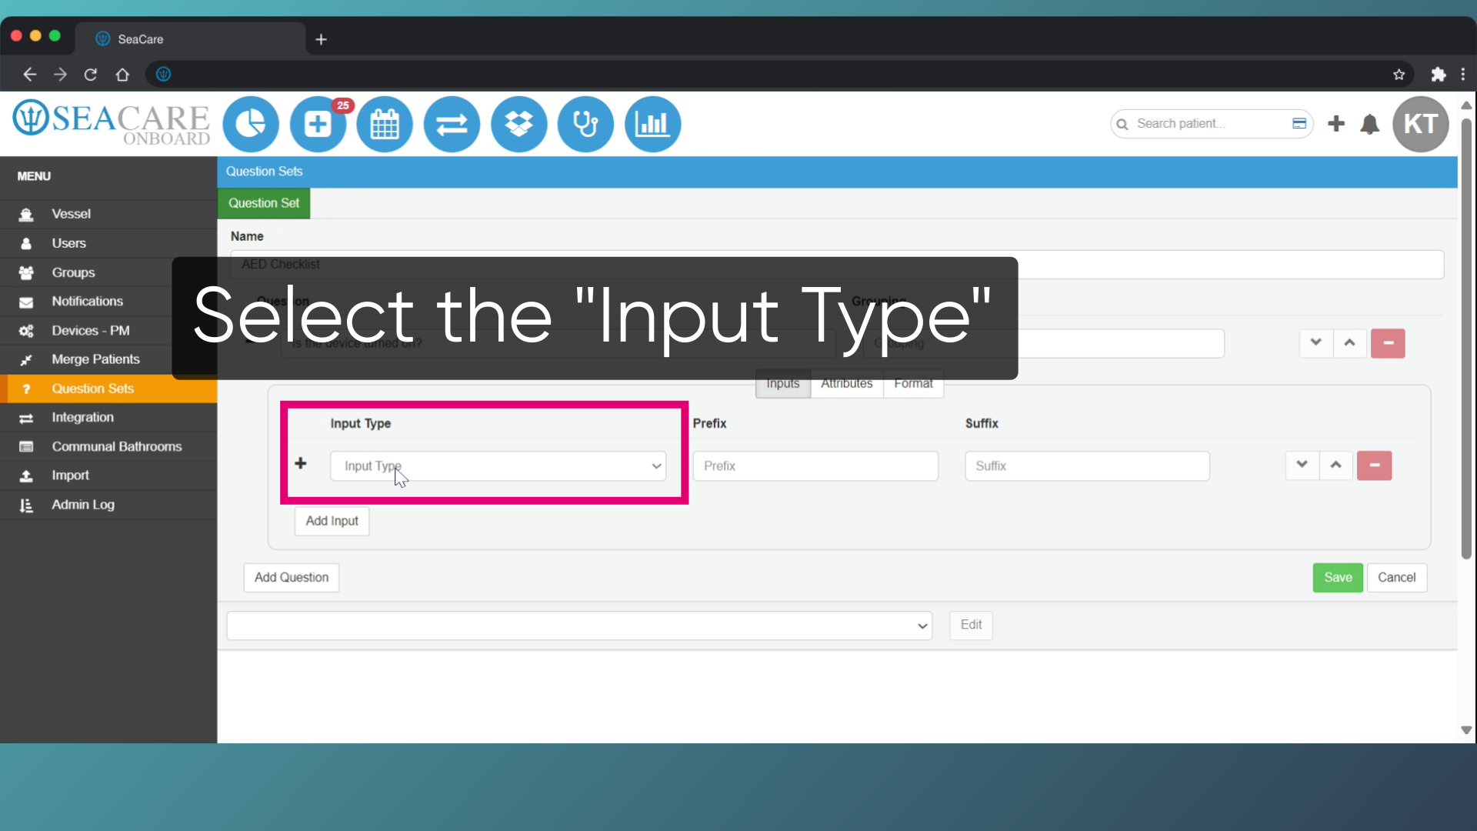Click the Suffix input field
Image resolution: width=1477 pixels, height=831 pixels.
[x=1088, y=466]
